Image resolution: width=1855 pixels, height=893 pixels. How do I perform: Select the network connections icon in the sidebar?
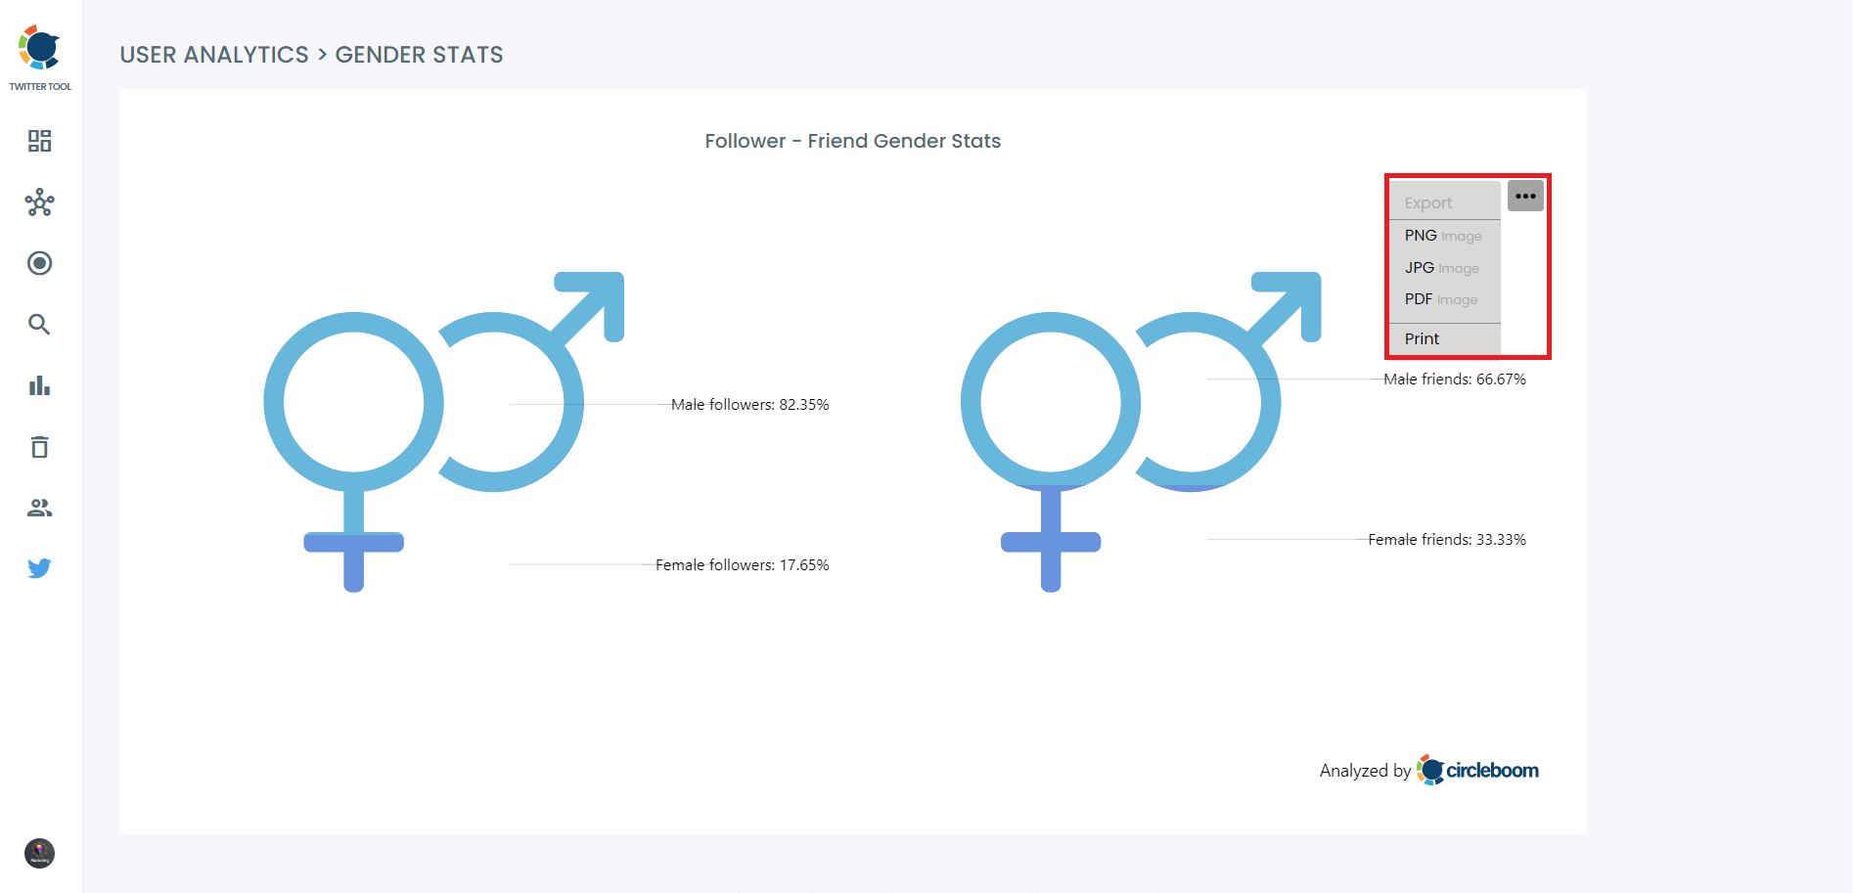click(39, 202)
